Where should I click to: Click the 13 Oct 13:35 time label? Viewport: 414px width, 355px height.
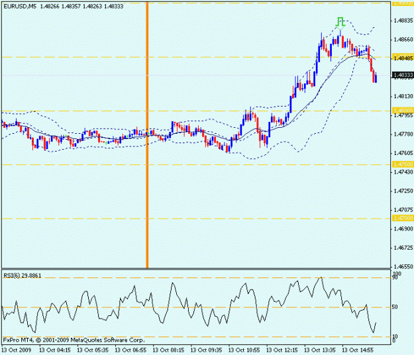[x=320, y=350]
